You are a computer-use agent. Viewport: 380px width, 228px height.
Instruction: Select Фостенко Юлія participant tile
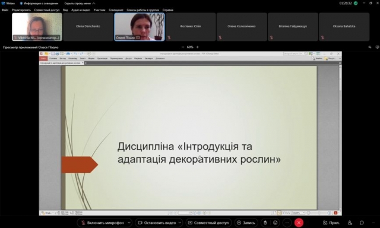pyautogui.click(x=191, y=27)
